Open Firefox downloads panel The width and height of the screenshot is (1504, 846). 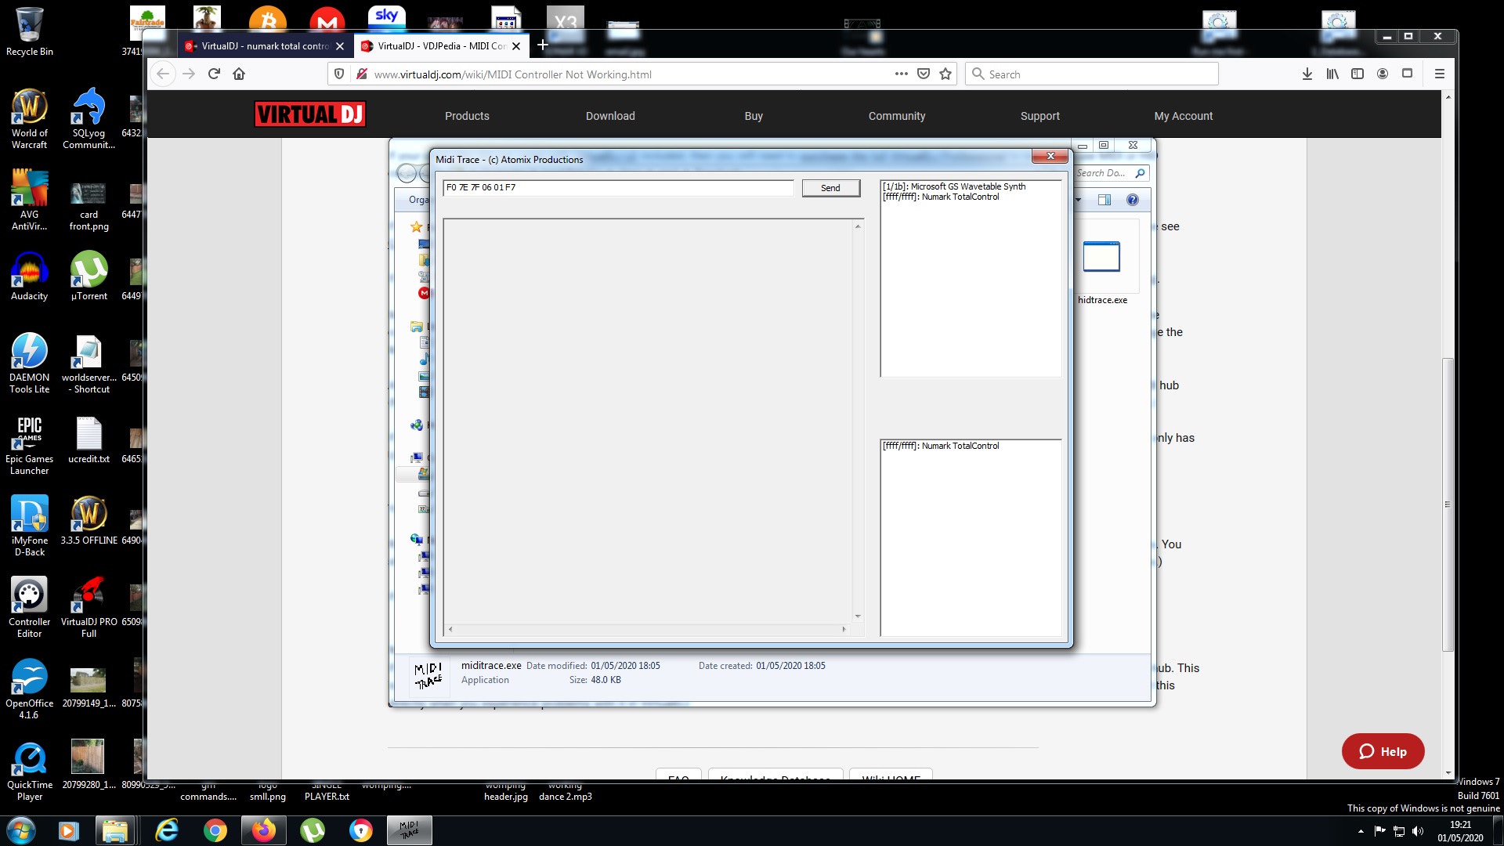[x=1307, y=74]
